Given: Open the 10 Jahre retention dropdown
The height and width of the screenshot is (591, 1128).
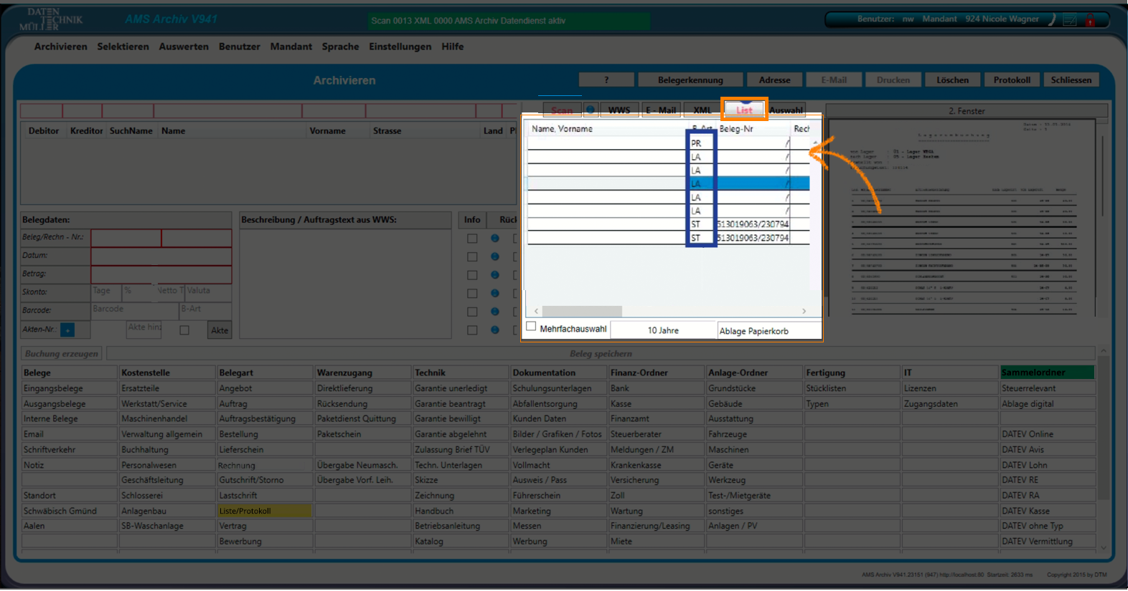Looking at the screenshot, I should click(x=663, y=330).
